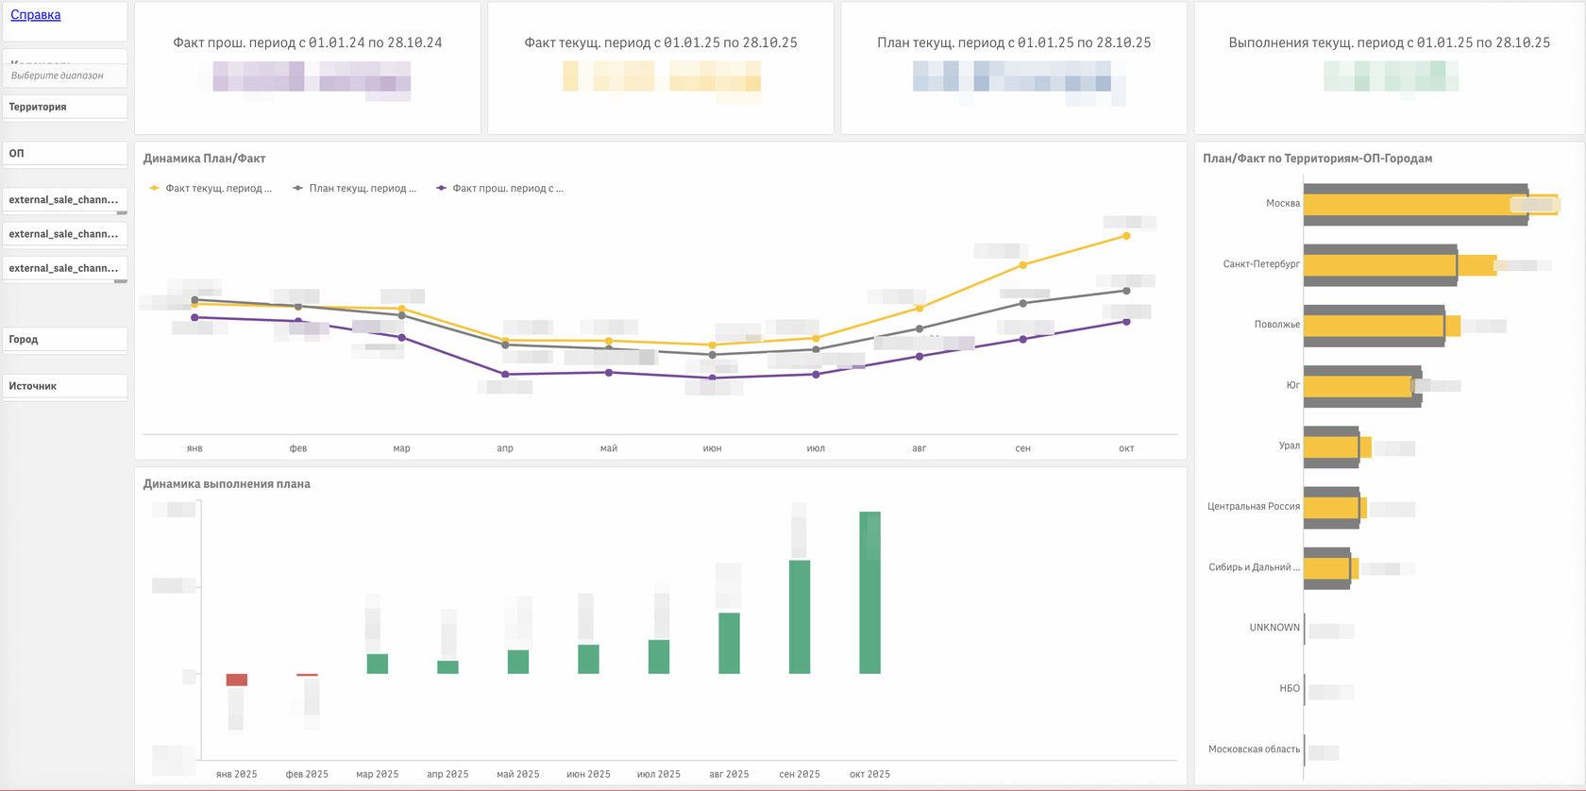Open the Территория filter pane

coord(65,107)
